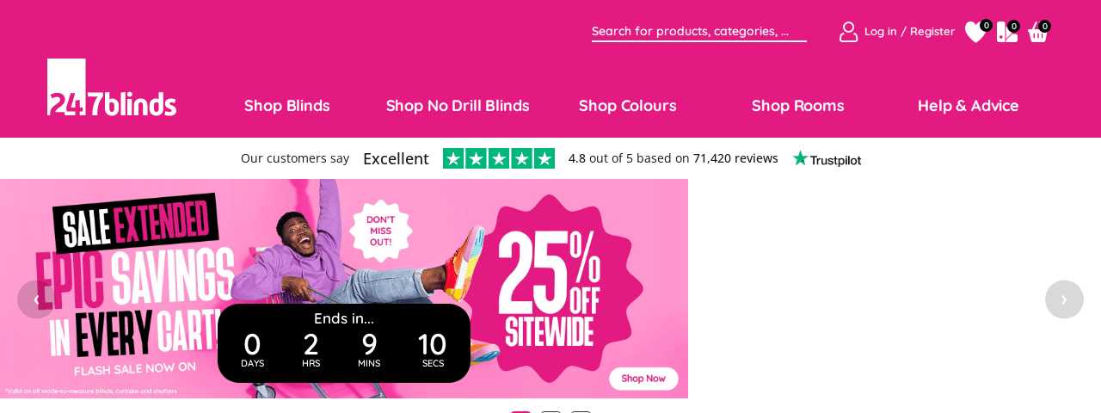
Task: Open the shopping basket icon
Action: click(x=1037, y=34)
